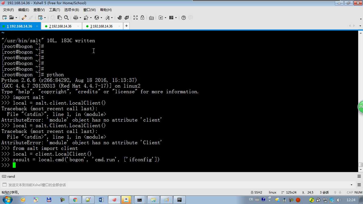Screen dimensions: 363x204
Task: Expand the file transfer dropdown arrow
Action: (x=91, y=18)
